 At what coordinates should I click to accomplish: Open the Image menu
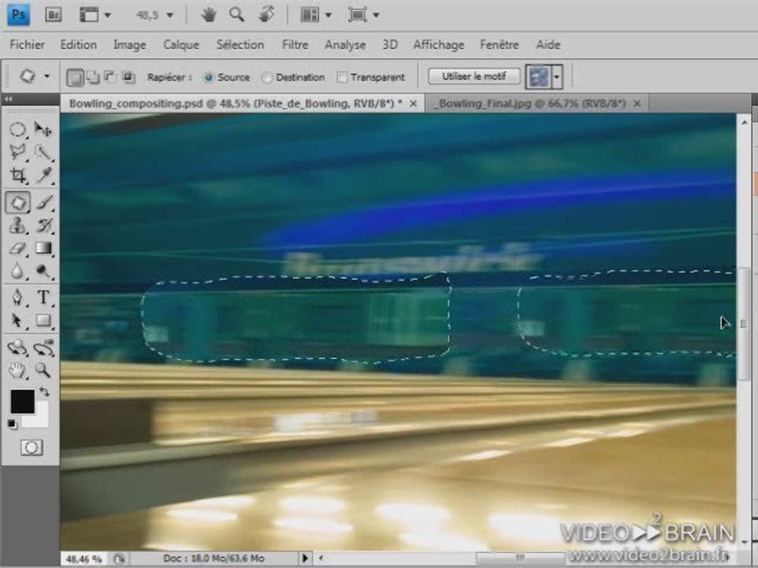(129, 45)
